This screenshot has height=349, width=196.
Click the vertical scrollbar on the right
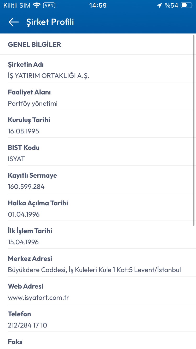(x=194, y=131)
